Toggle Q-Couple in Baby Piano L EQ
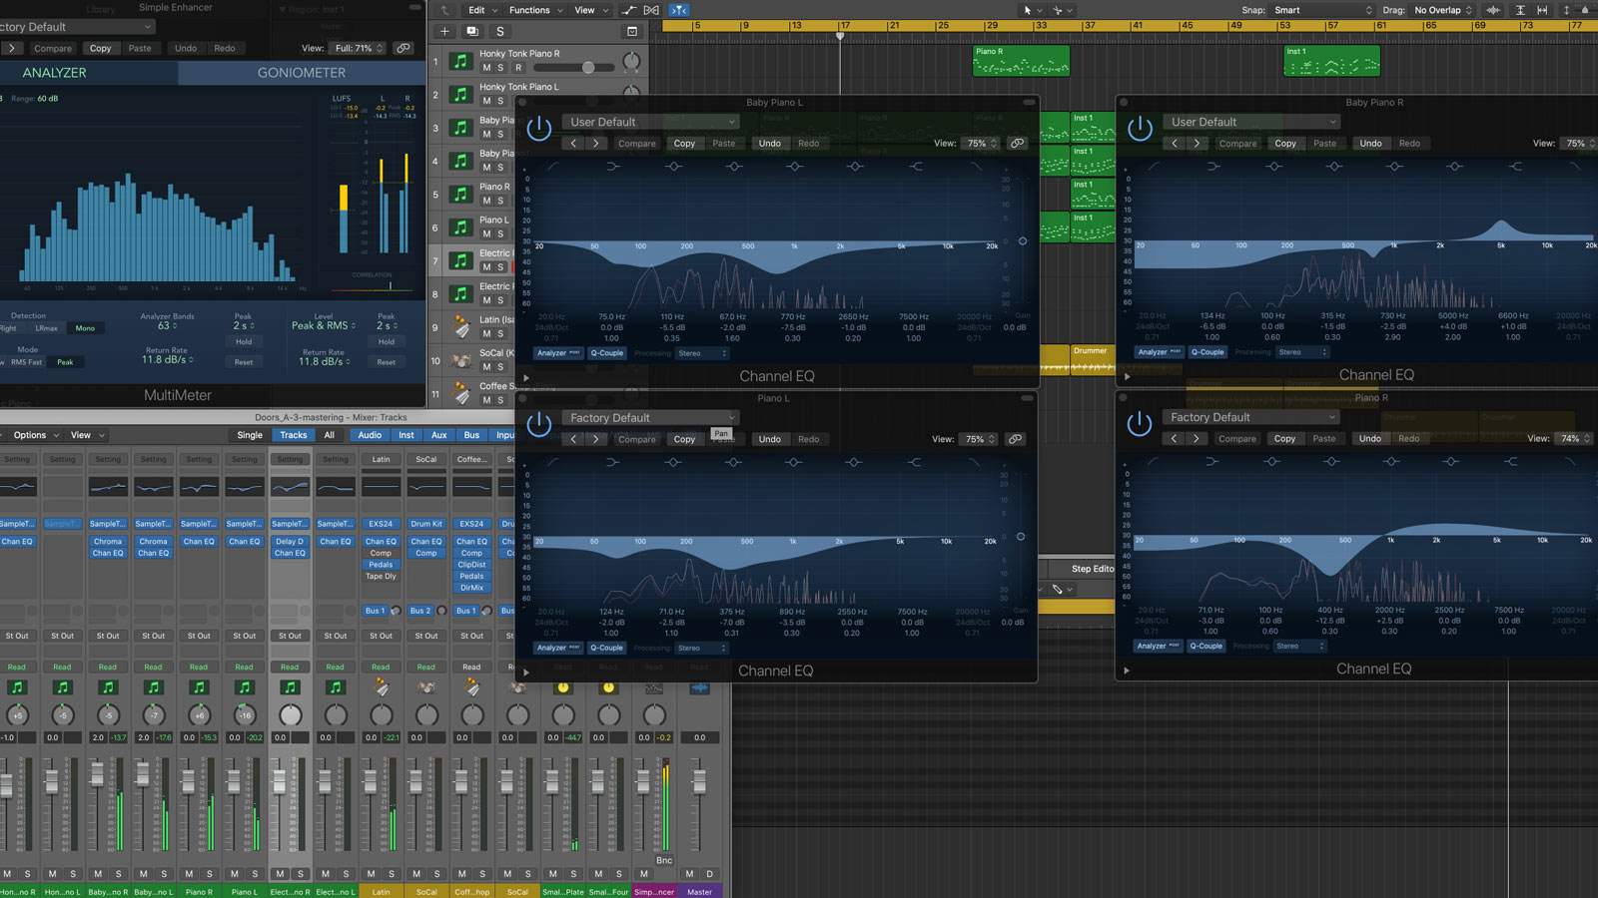1598x898 pixels. click(607, 353)
